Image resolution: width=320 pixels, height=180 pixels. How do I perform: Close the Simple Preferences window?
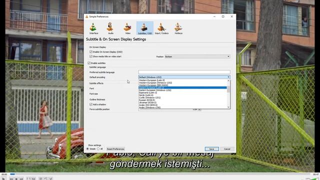(231, 16)
